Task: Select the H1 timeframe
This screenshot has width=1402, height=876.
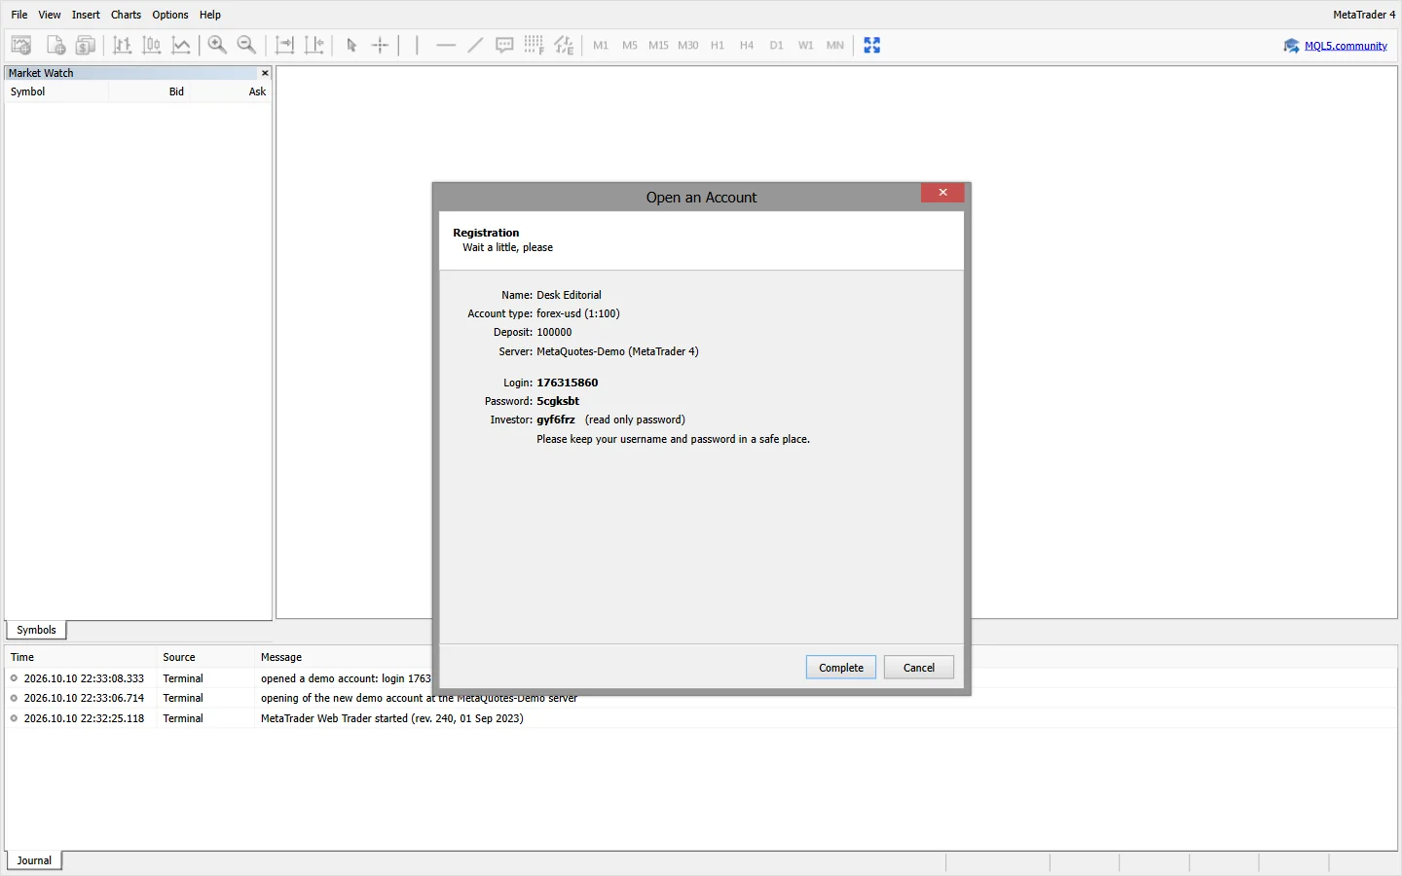Action: [x=718, y=46]
